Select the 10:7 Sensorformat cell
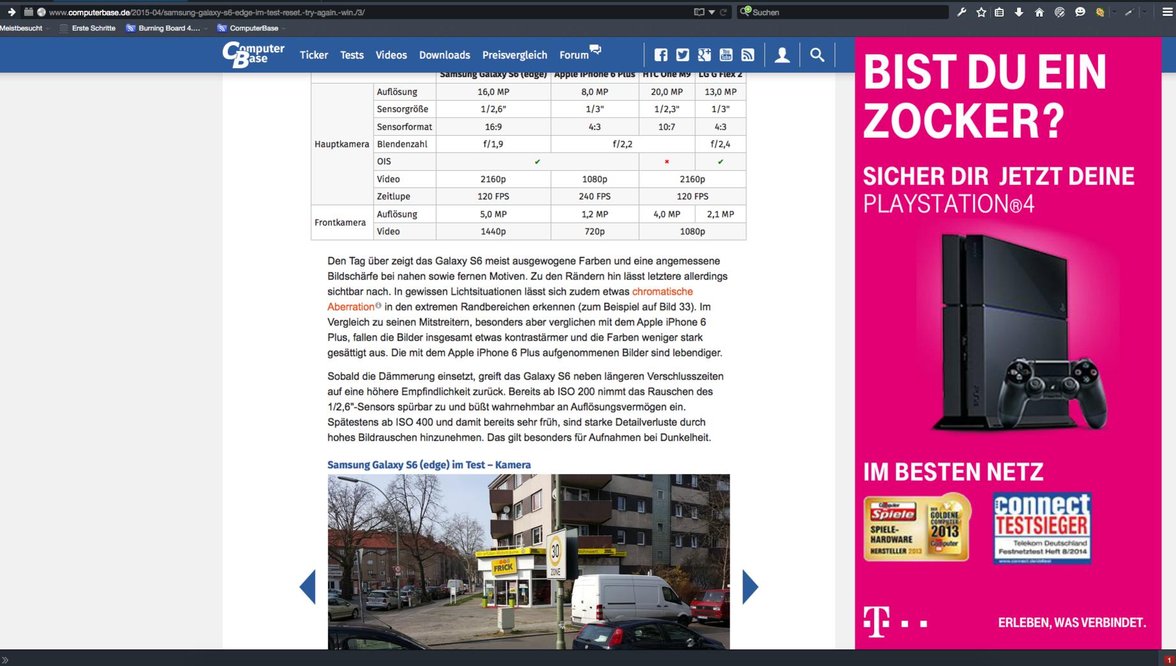 (667, 127)
